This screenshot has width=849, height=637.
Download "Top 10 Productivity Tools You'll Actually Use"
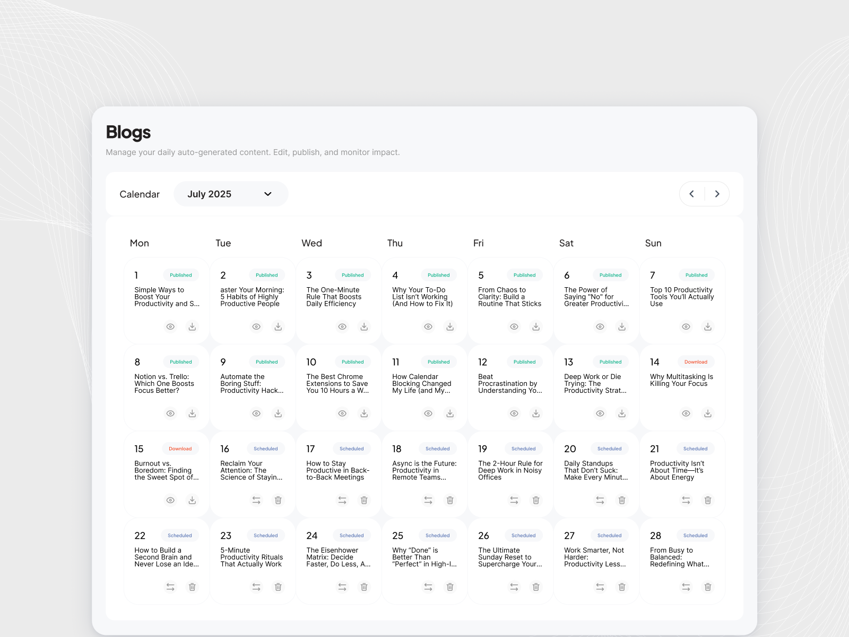[x=708, y=326]
